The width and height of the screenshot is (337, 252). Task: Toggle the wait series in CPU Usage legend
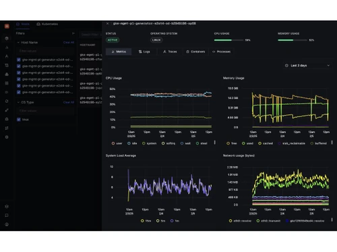(x=185, y=143)
